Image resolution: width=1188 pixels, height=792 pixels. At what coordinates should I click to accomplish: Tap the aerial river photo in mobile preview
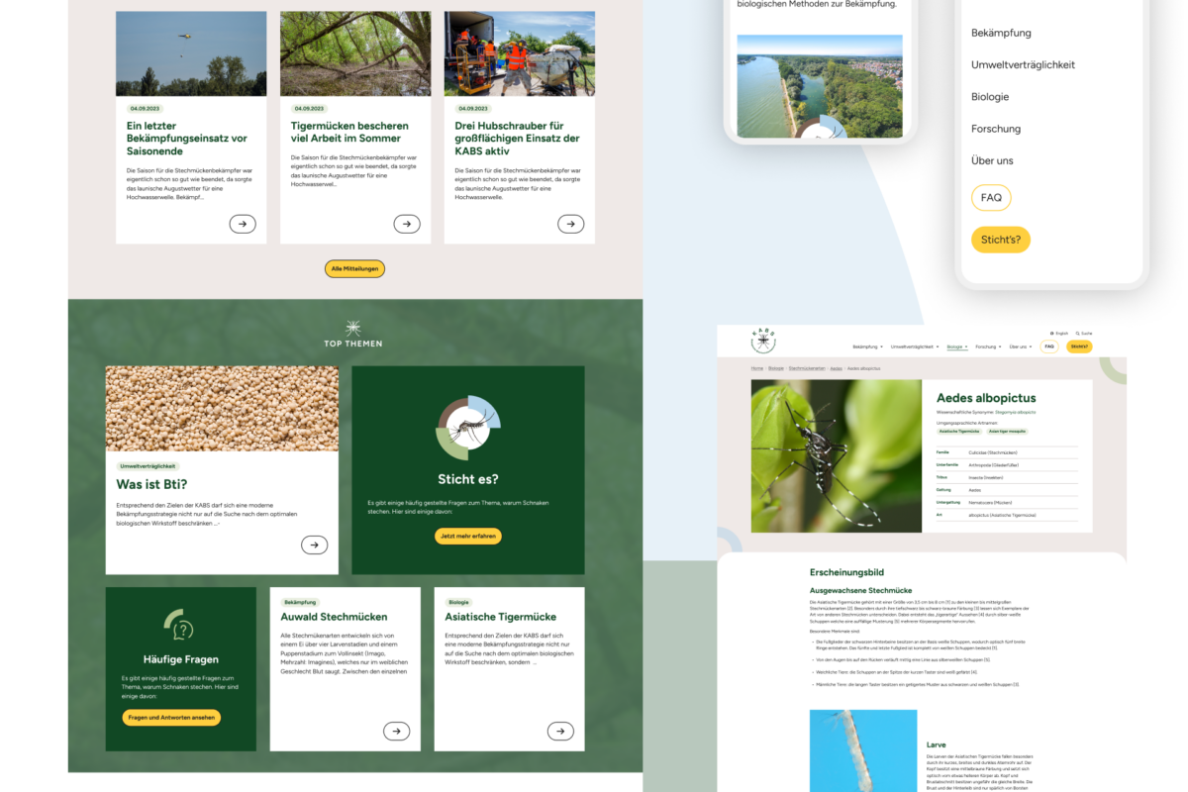[820, 86]
